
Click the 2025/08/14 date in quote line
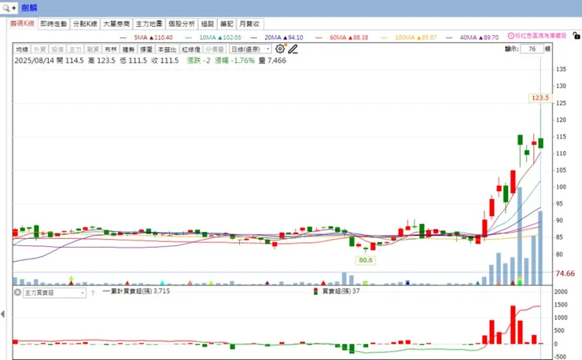[x=34, y=61]
